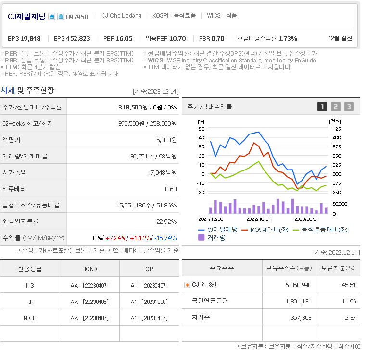366x352 pixels.
Task: Select the 52Weeks 최고/최저 row label
Action: point(28,124)
